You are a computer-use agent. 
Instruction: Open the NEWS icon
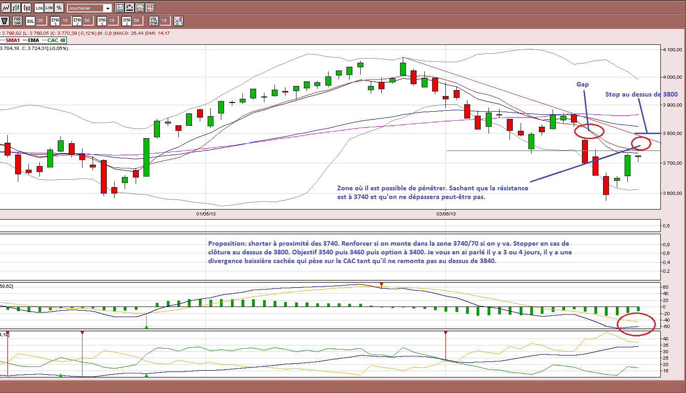click(150, 8)
